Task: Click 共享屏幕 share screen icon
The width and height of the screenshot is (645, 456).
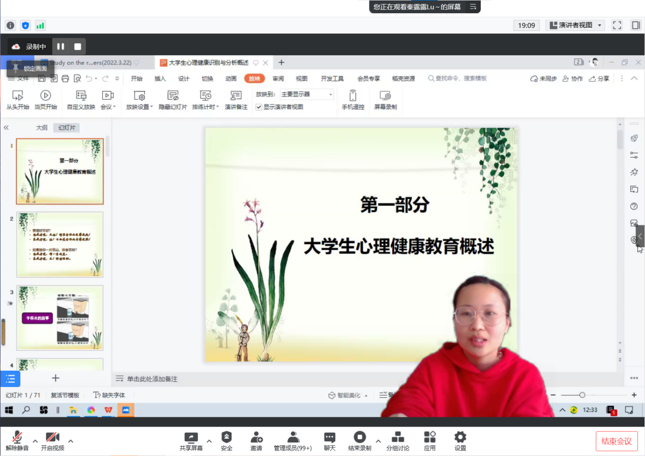Action: (191, 437)
